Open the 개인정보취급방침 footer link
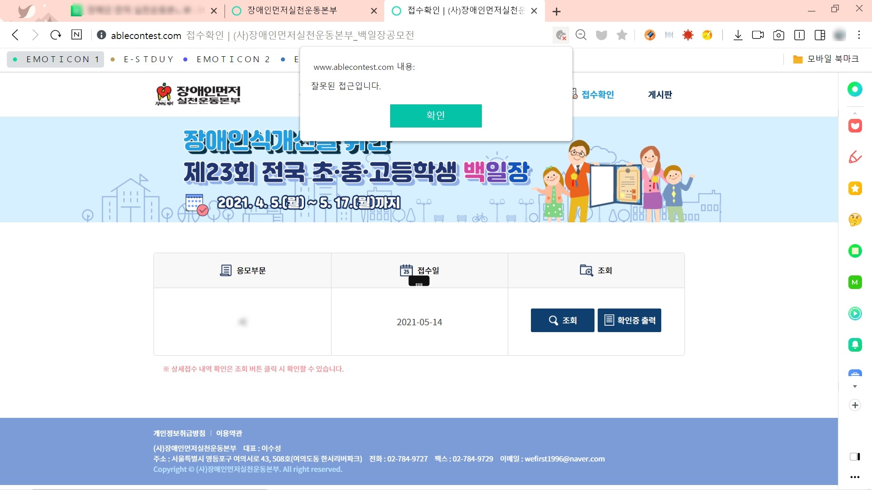This screenshot has width=872, height=490. (x=179, y=433)
